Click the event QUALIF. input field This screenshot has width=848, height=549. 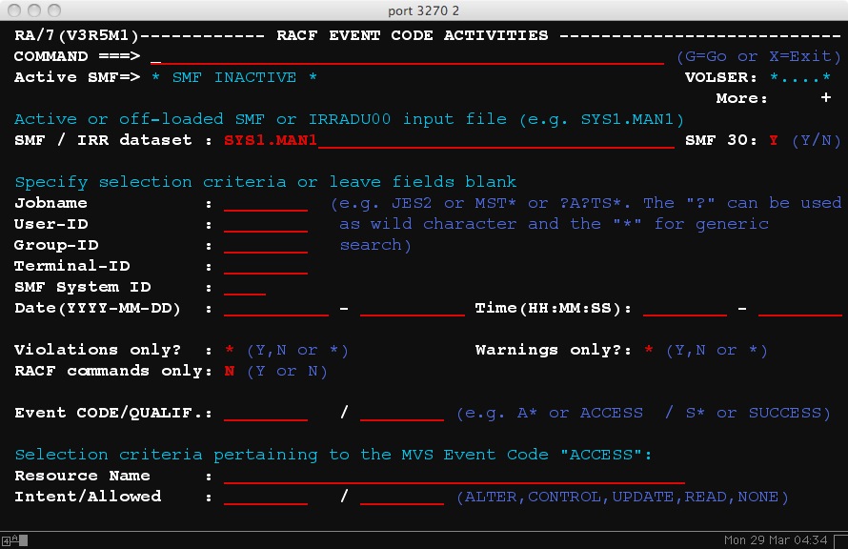click(402, 414)
